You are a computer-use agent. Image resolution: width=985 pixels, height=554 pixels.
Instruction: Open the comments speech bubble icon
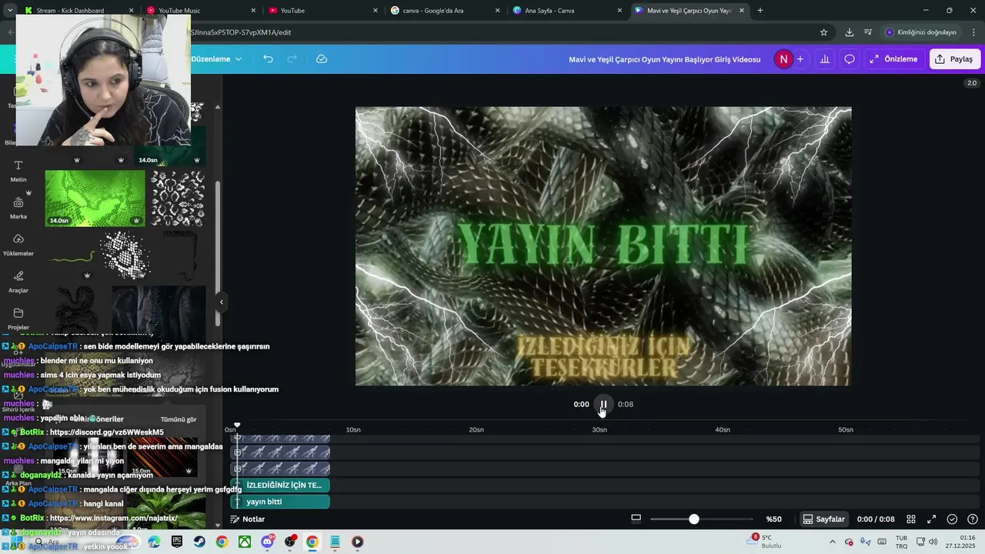(850, 59)
